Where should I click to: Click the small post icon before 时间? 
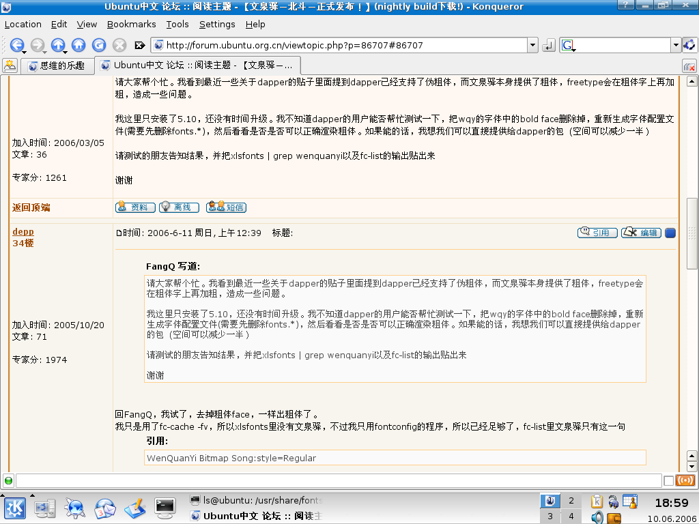119,233
